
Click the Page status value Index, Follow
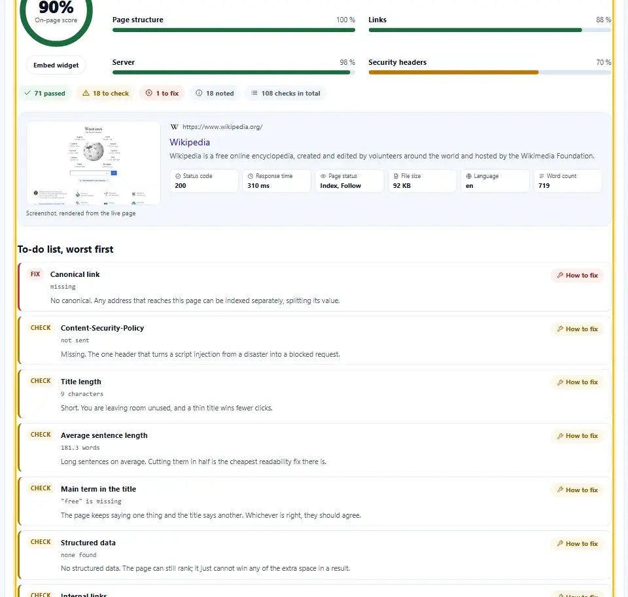(340, 186)
